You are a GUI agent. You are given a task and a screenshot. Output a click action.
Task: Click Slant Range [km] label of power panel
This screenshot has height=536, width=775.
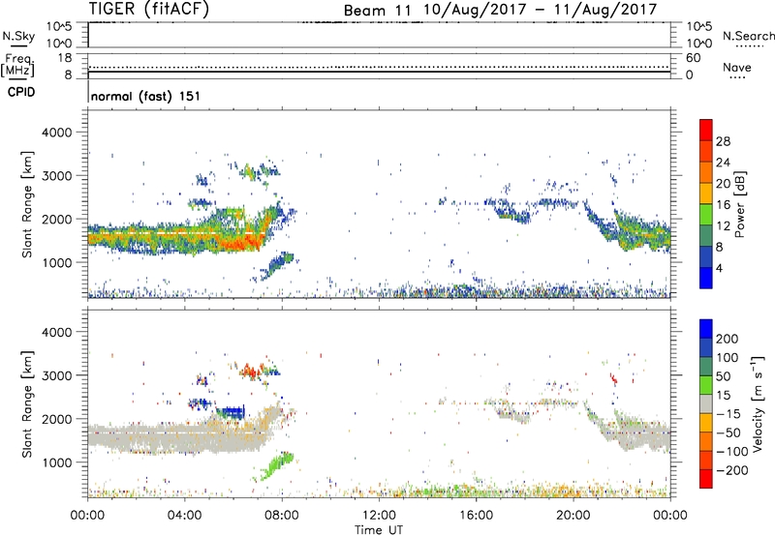click(27, 204)
